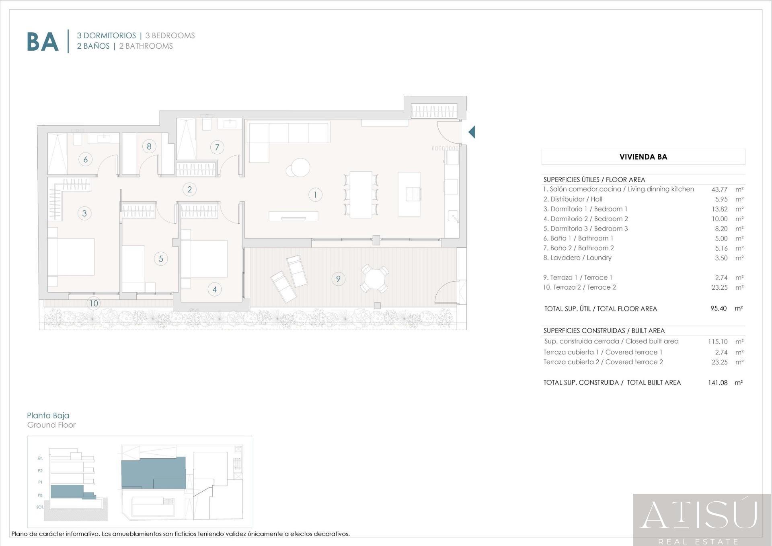The height and width of the screenshot is (546, 772).
Task: Click Bathroom 1 marker 6
Action: pyautogui.click(x=85, y=159)
